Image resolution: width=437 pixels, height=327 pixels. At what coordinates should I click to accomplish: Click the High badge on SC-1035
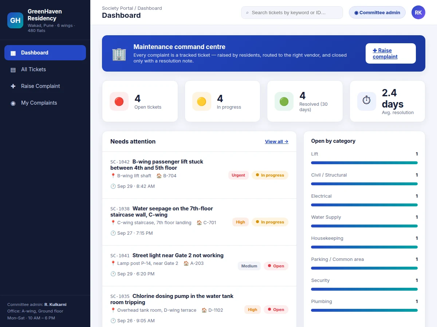[252, 310]
